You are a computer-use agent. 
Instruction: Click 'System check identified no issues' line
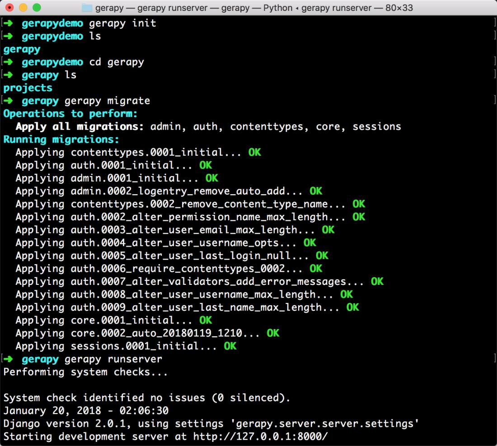pyautogui.click(x=147, y=398)
